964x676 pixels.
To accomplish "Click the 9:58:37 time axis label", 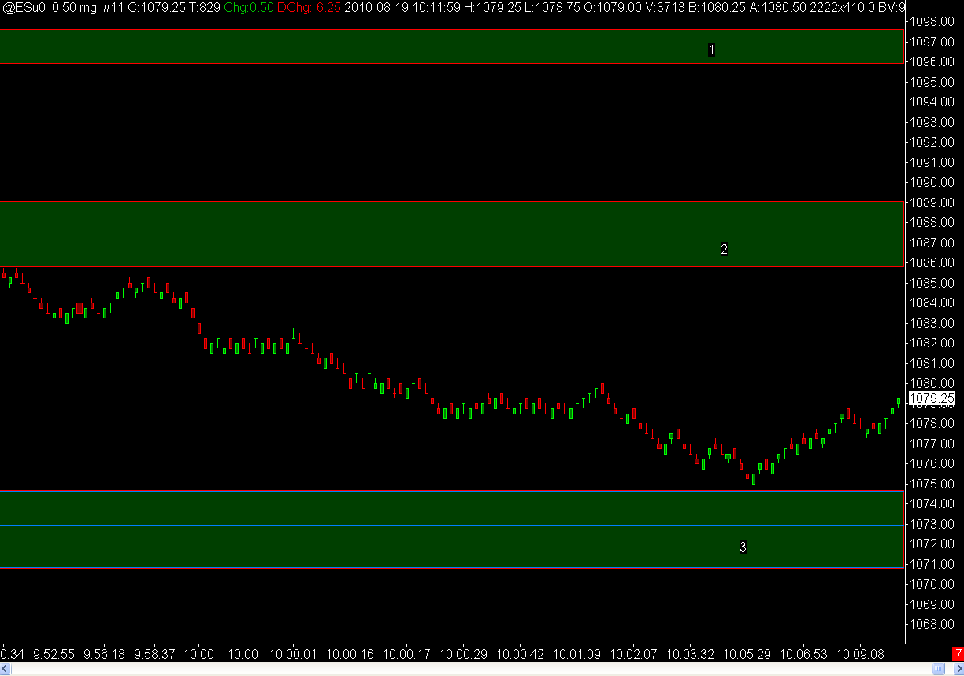I will click(155, 654).
